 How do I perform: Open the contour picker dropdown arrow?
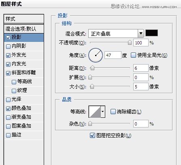tap(103, 112)
